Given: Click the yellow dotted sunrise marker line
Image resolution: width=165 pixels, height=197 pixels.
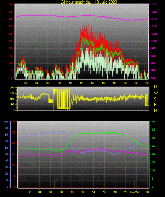Looking at the screenshot, I should 54,185.
